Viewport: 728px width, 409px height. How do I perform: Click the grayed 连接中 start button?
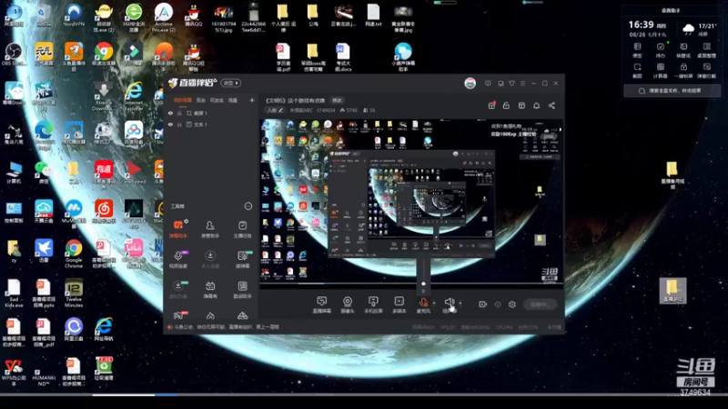coord(540,304)
